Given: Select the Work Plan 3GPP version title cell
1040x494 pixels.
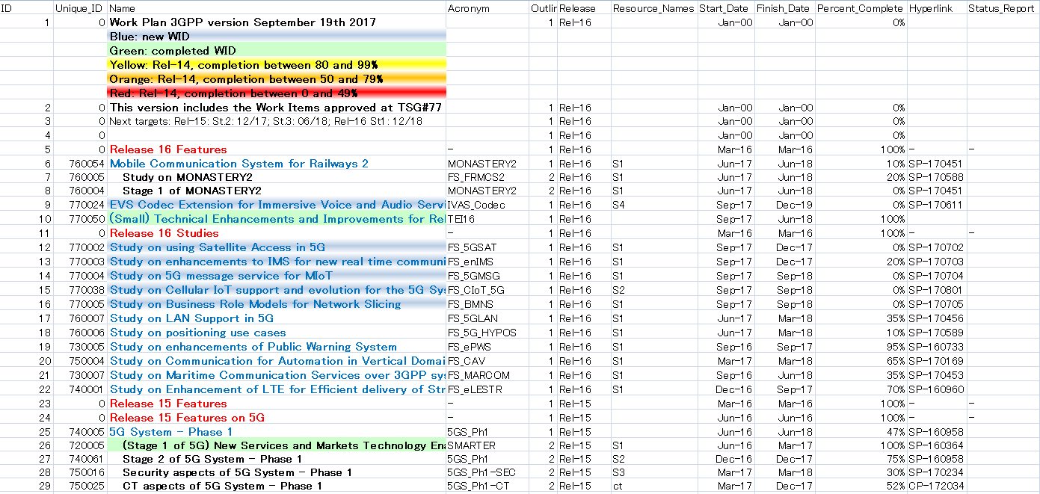Looking at the screenshot, I should tap(277, 22).
